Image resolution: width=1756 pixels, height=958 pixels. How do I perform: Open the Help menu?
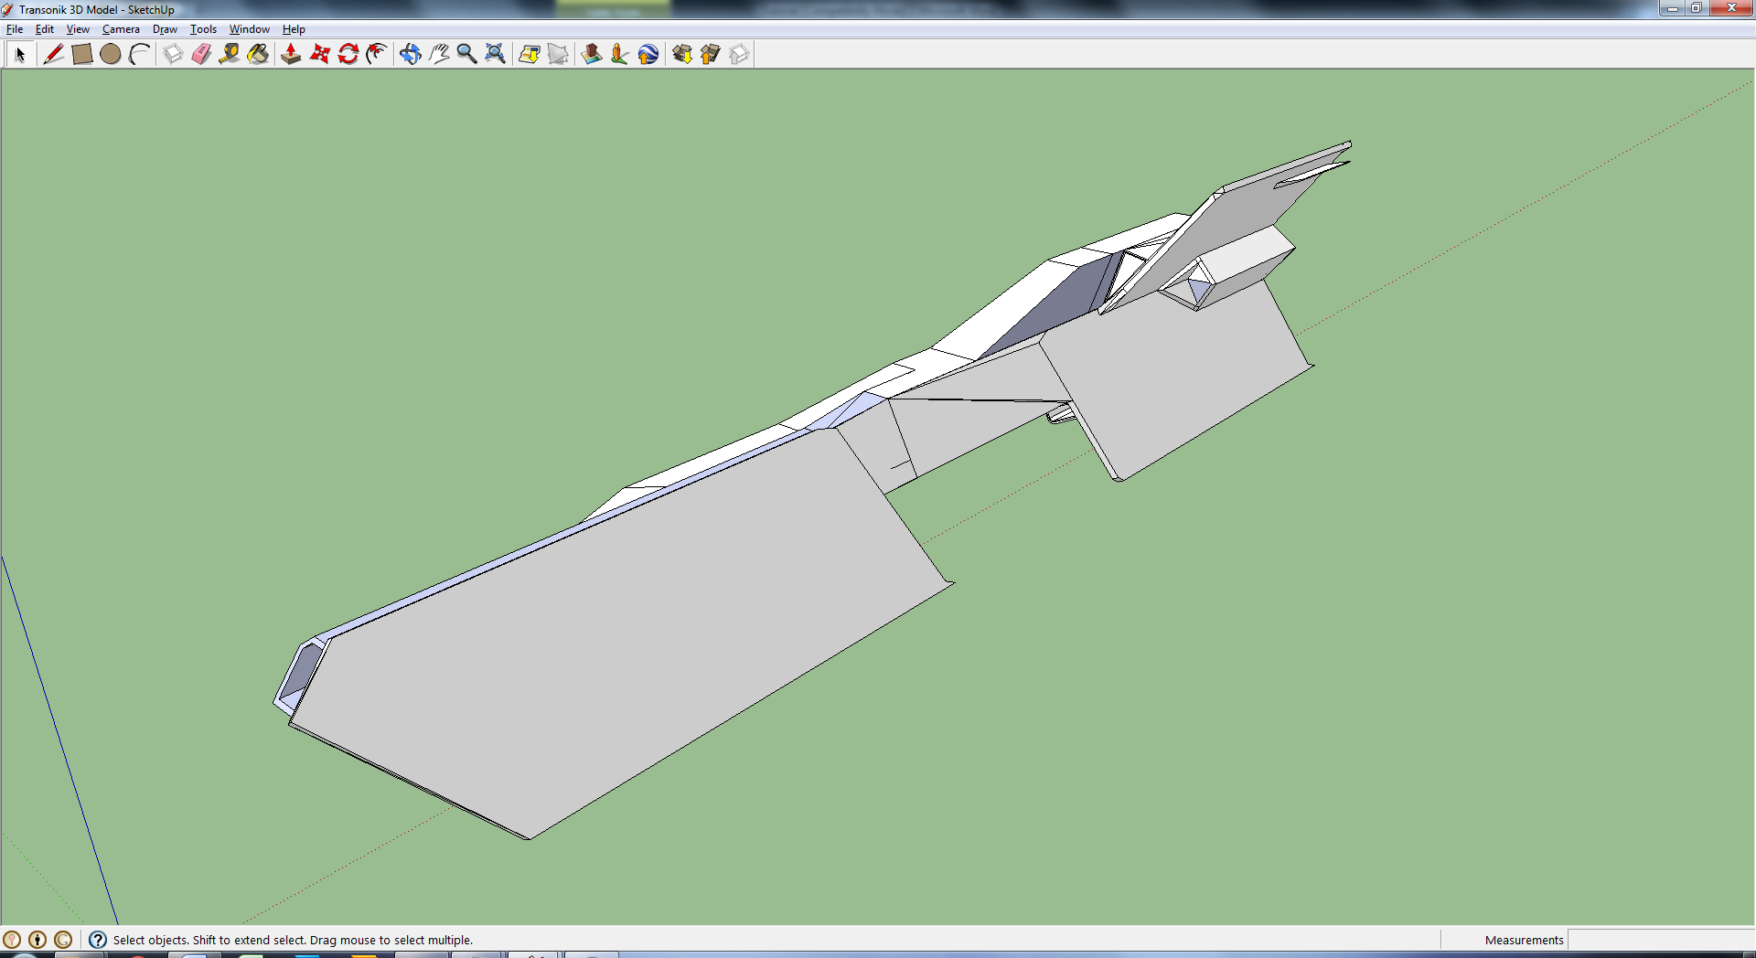coord(294,29)
